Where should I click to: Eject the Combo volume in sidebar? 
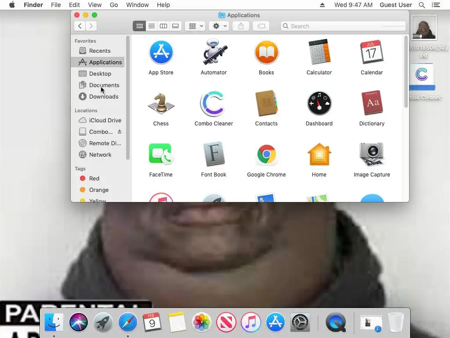click(120, 132)
